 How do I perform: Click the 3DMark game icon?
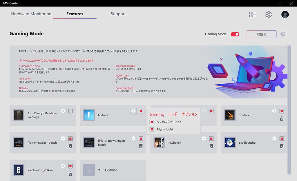pos(230,115)
